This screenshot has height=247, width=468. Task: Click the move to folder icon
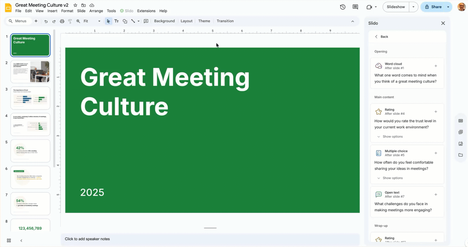click(84, 5)
